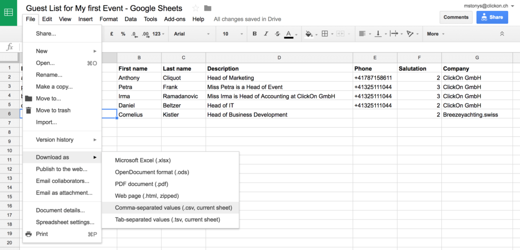
Task: Choose Move to... with folder icon
Action: click(x=62, y=98)
